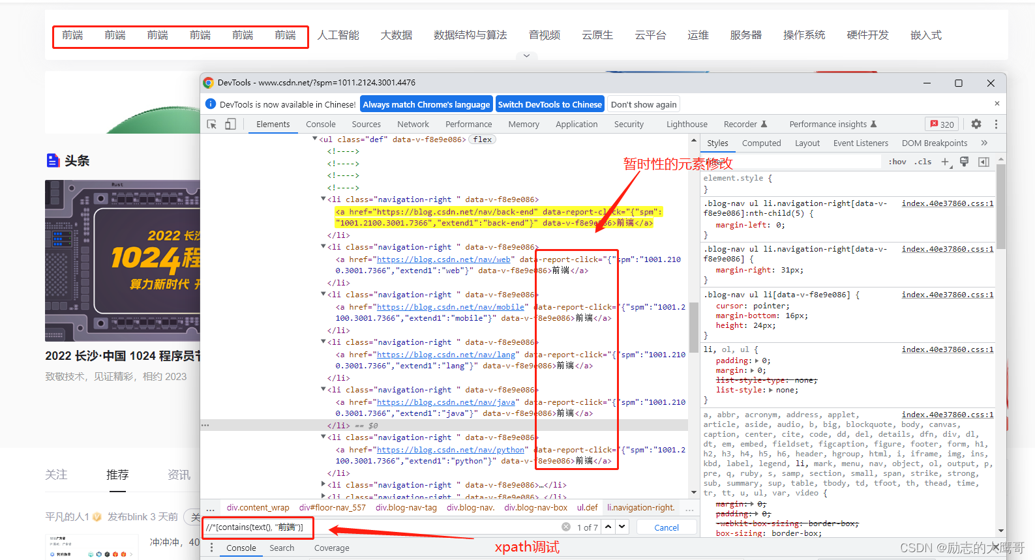Collapse the ul class="def" node
Image resolution: width=1035 pixels, height=560 pixels.
coord(315,139)
